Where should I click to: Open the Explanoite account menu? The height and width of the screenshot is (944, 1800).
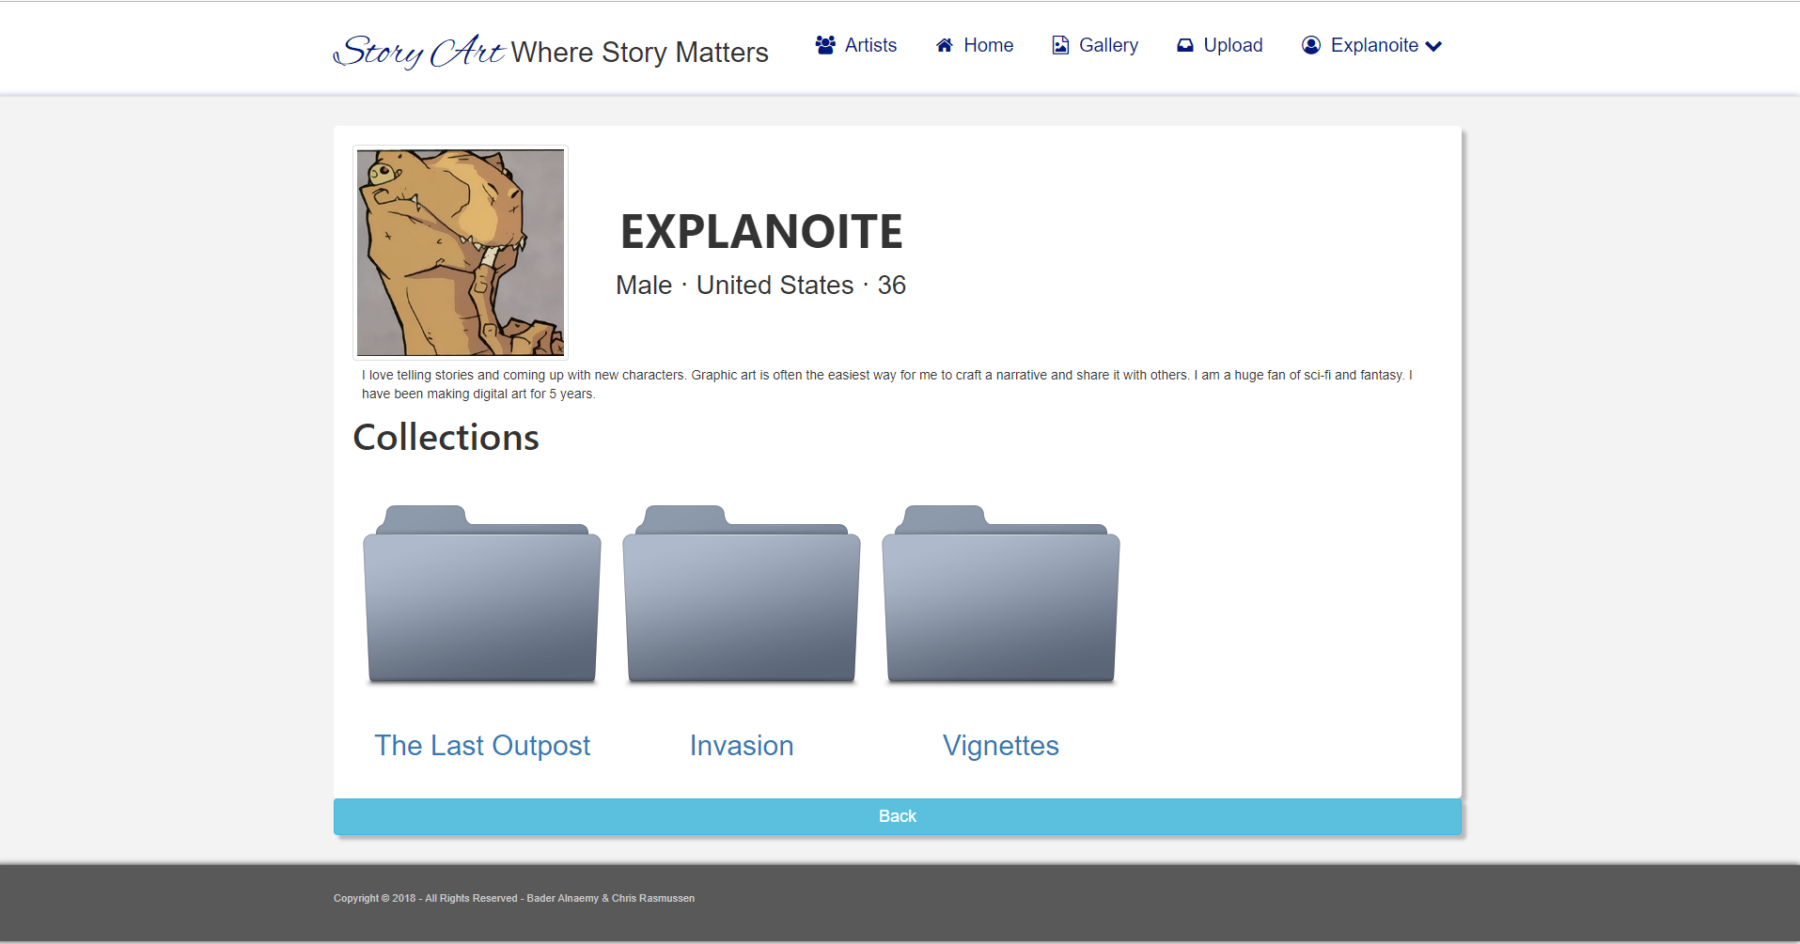1374,45
